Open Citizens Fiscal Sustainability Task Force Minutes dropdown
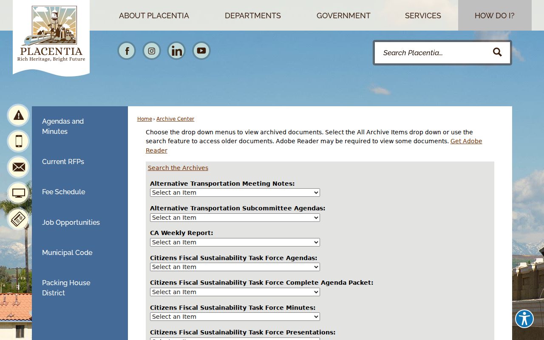 pyautogui.click(x=235, y=317)
